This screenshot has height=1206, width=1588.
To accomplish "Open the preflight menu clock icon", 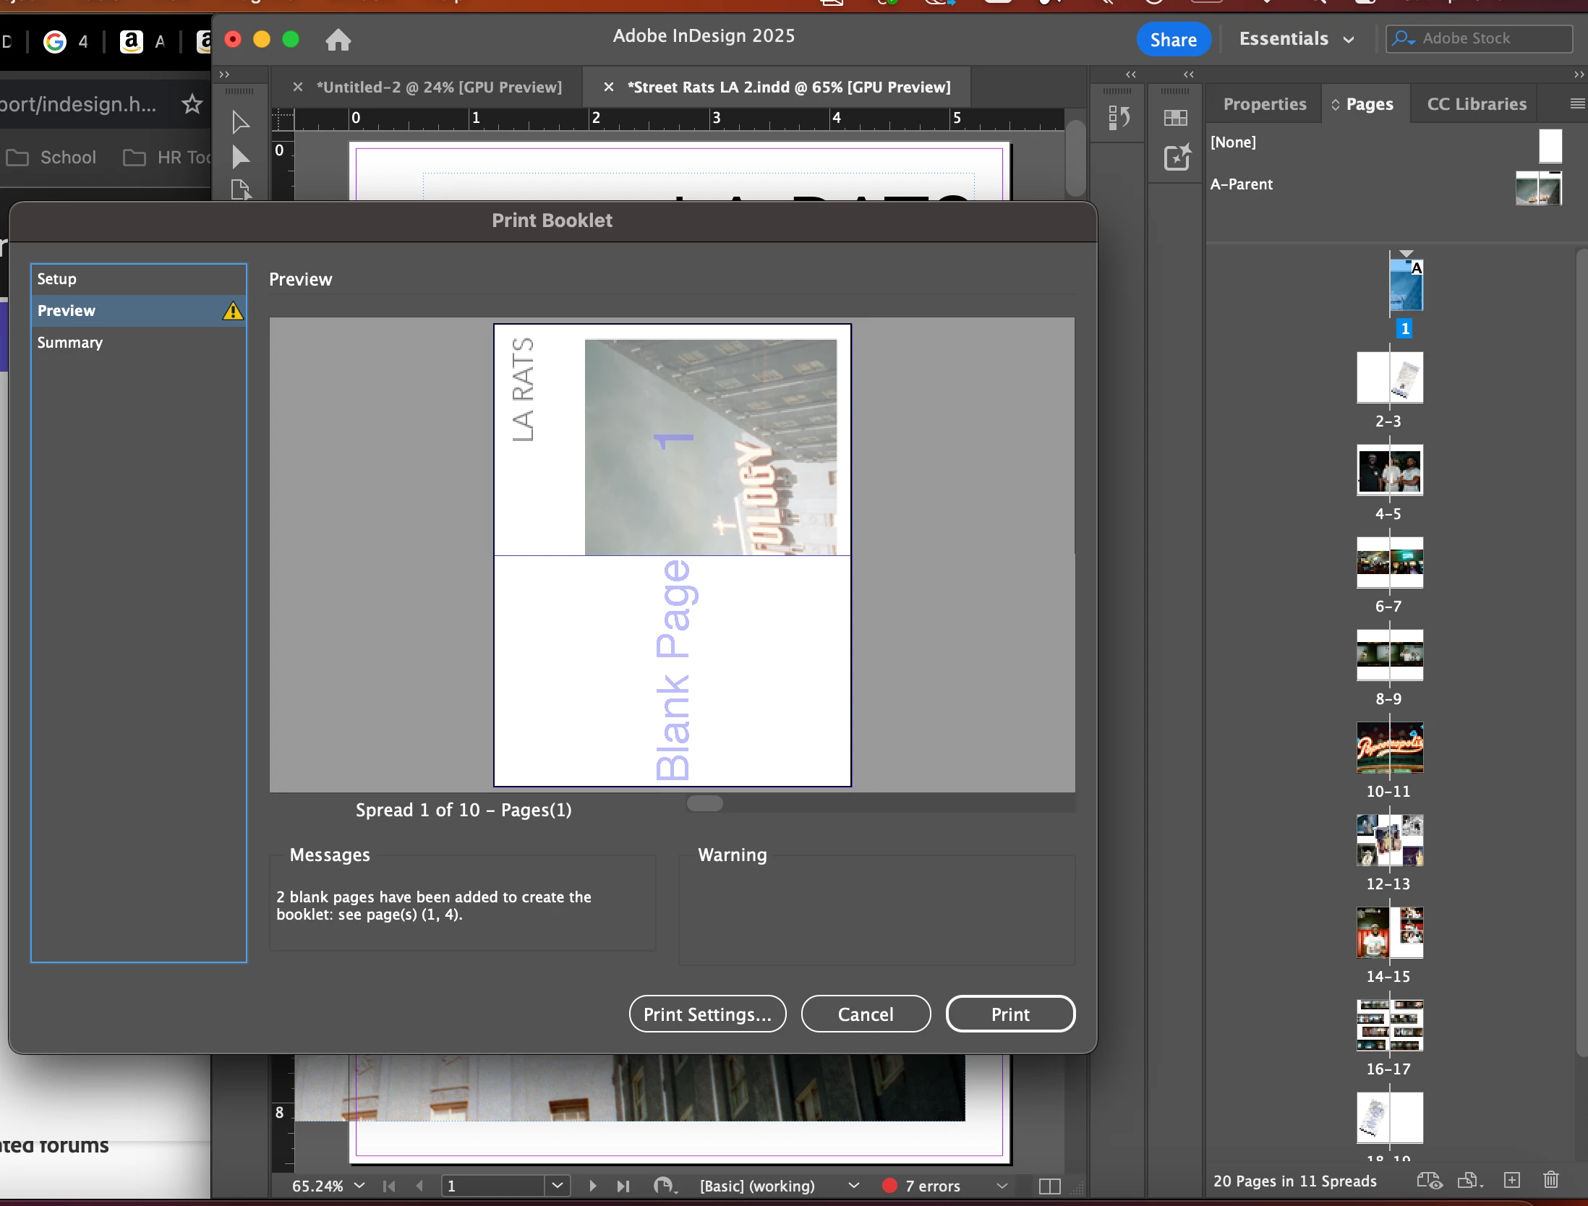I will click(x=664, y=1186).
